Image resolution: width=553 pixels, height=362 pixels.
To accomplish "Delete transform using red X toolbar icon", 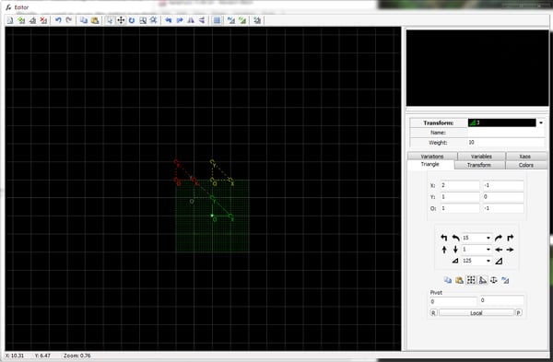I will click(x=43, y=20).
